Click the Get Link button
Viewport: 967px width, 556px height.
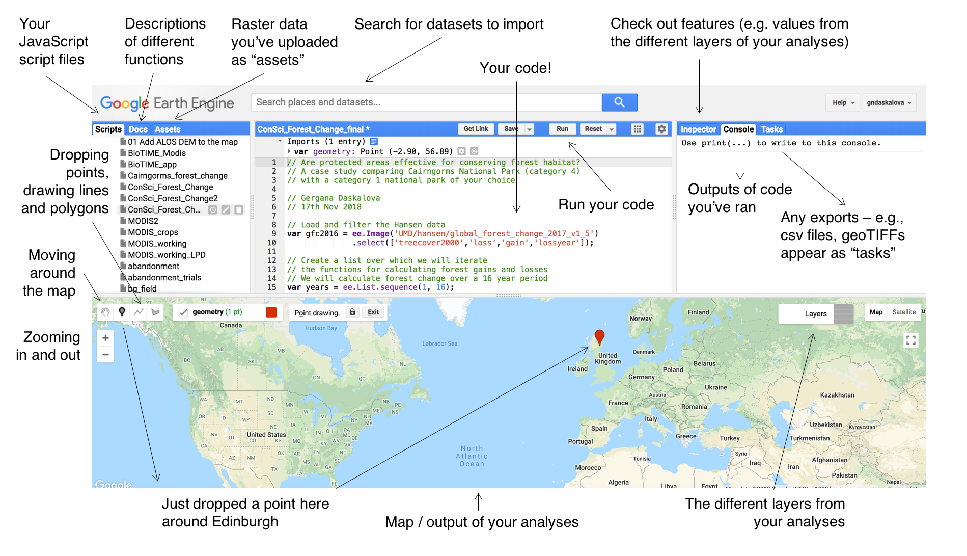(476, 128)
